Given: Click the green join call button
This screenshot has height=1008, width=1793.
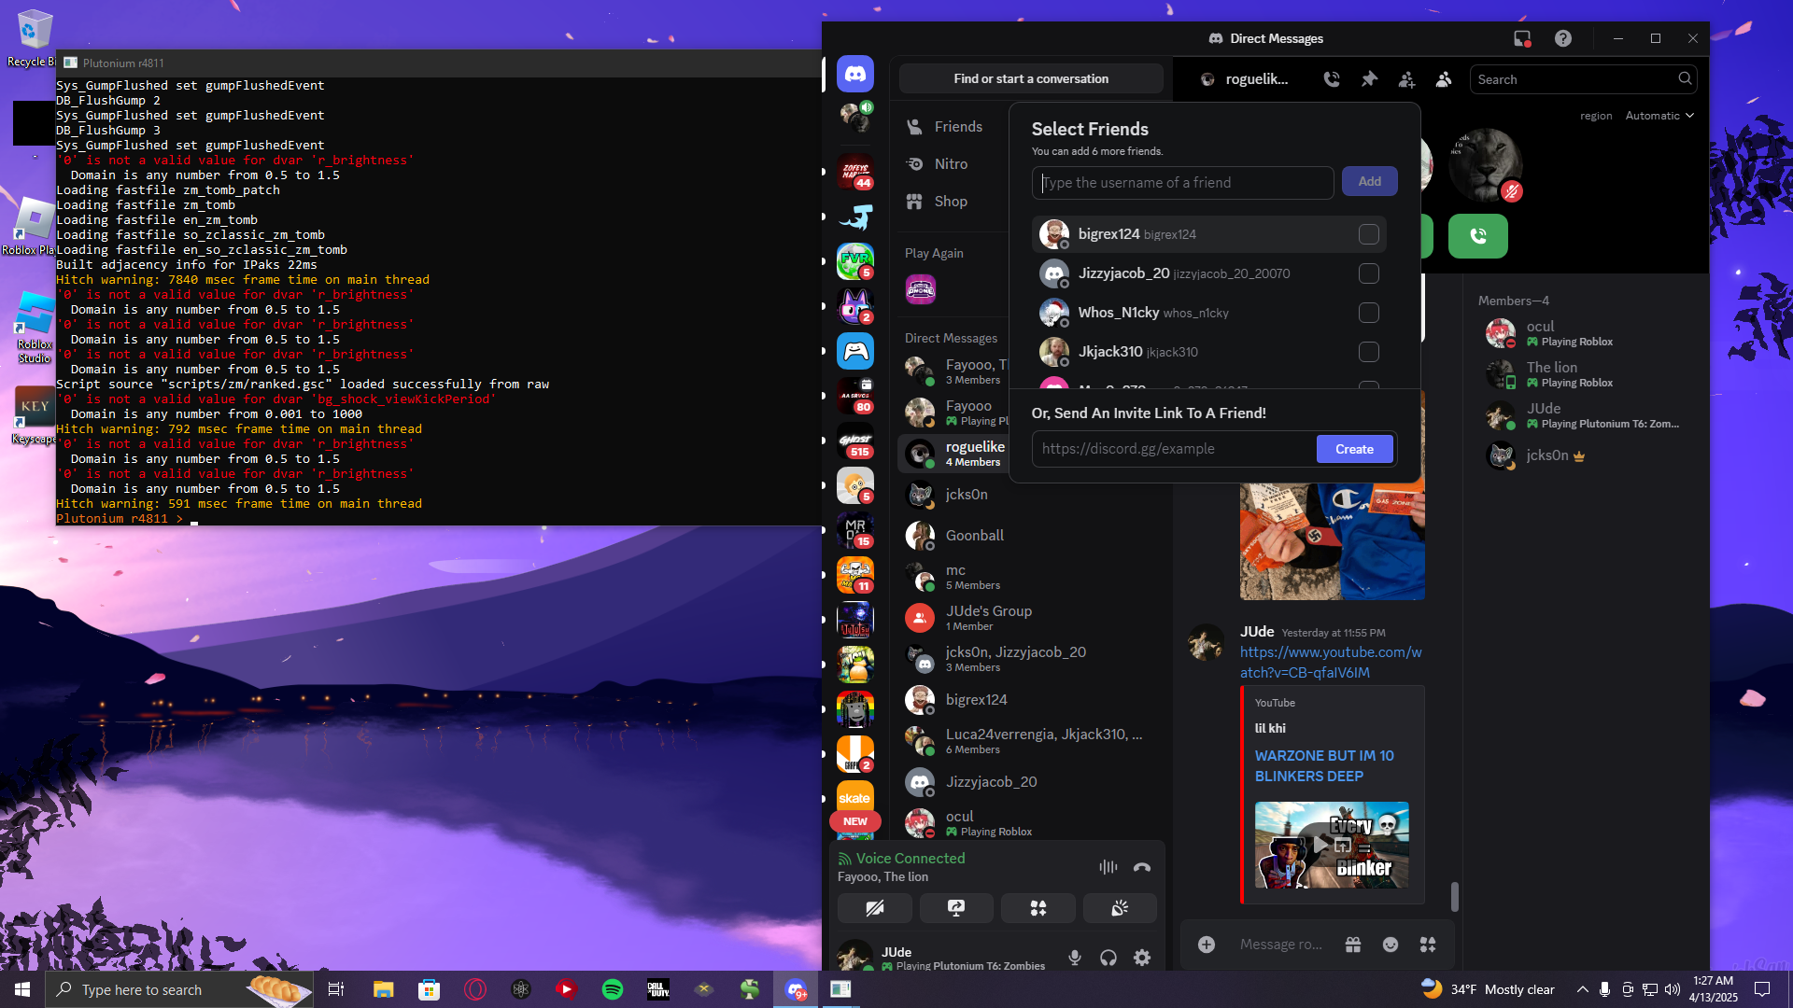Looking at the screenshot, I should coord(1478,236).
